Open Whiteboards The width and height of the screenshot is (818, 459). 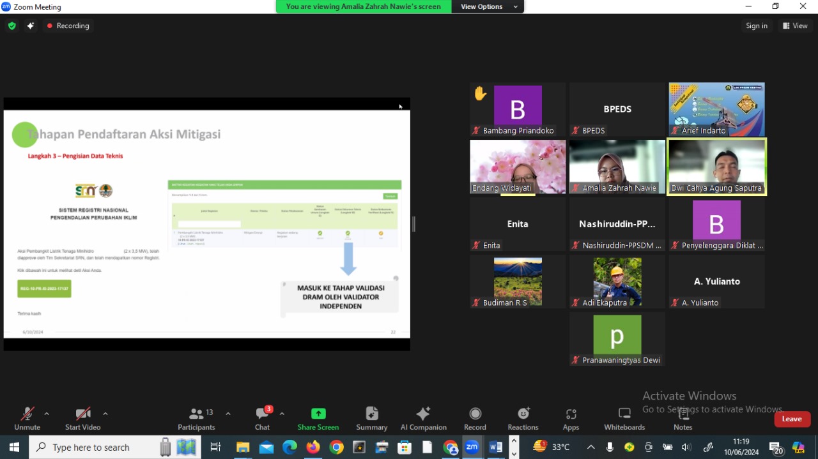pyautogui.click(x=624, y=419)
